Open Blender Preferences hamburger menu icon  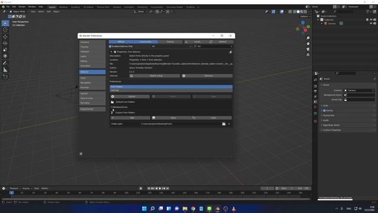pos(81,154)
